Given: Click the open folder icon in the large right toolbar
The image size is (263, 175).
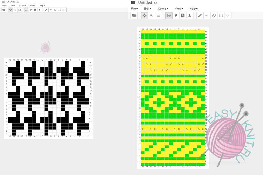Looking at the screenshot, I should pos(134,15).
